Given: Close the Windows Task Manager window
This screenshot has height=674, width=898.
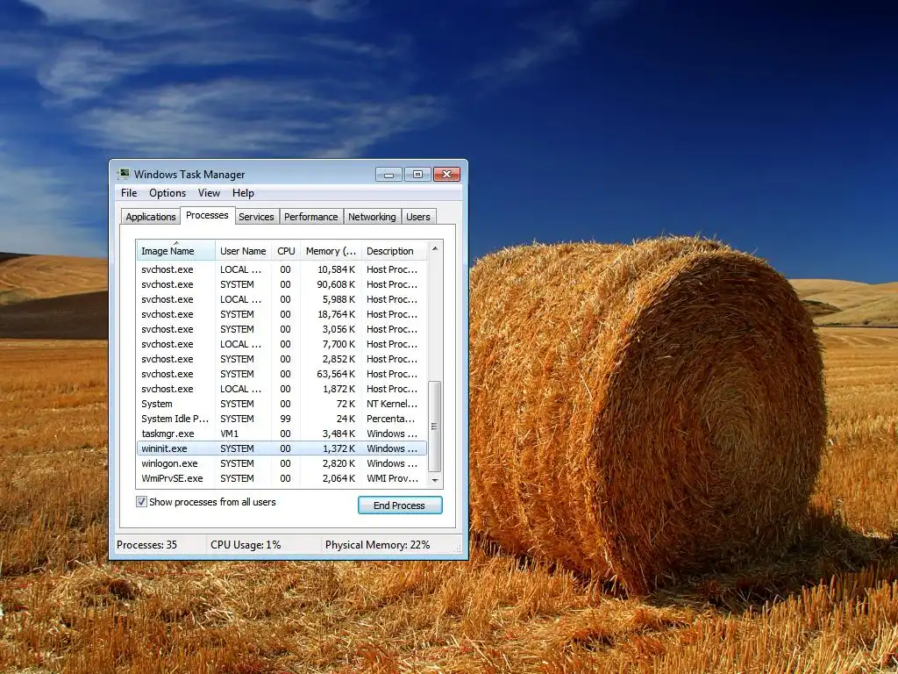Looking at the screenshot, I should 446,175.
